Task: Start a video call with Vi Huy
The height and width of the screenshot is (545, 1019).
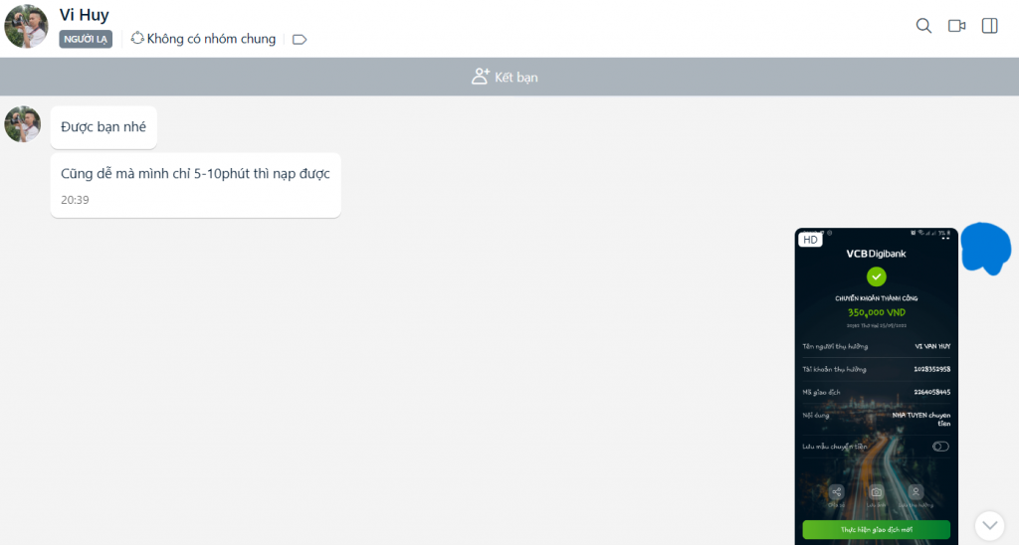Action: [x=956, y=26]
